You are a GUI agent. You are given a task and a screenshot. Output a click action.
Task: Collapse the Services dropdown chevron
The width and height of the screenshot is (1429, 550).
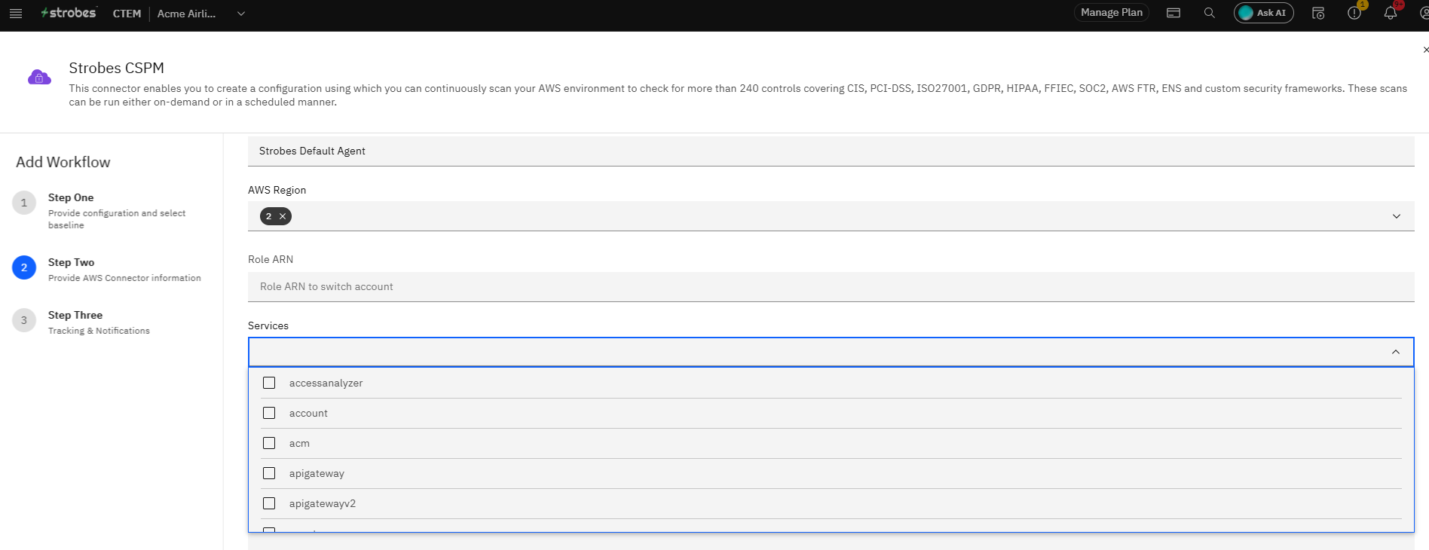point(1396,352)
